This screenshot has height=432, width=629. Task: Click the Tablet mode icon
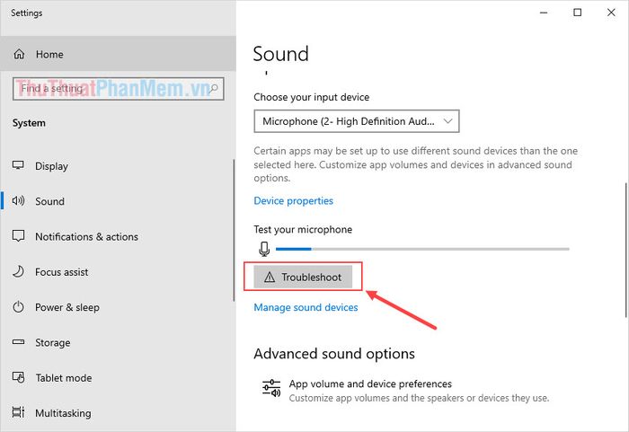pyautogui.click(x=19, y=377)
